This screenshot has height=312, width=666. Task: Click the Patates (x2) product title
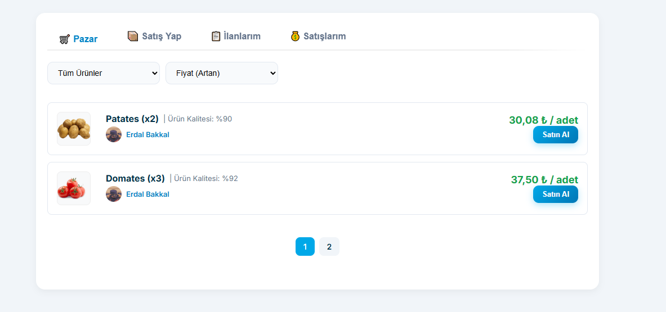(x=132, y=119)
